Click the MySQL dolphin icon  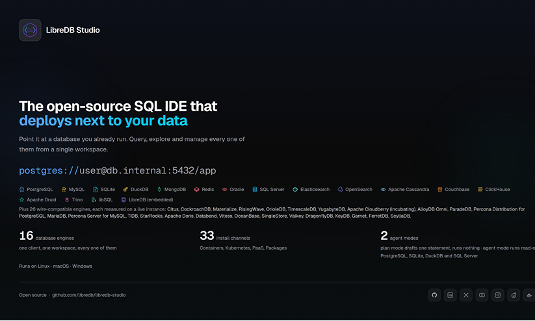pos(64,189)
